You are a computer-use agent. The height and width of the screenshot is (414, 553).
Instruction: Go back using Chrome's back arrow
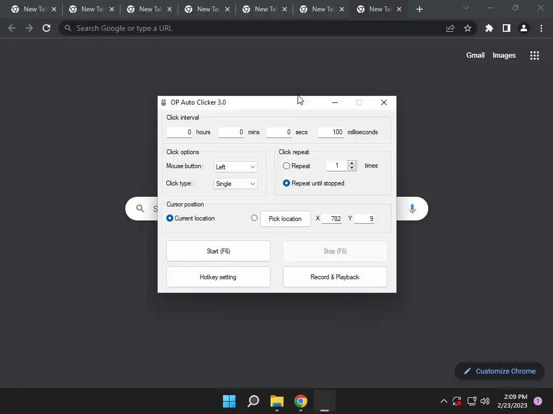coord(12,28)
